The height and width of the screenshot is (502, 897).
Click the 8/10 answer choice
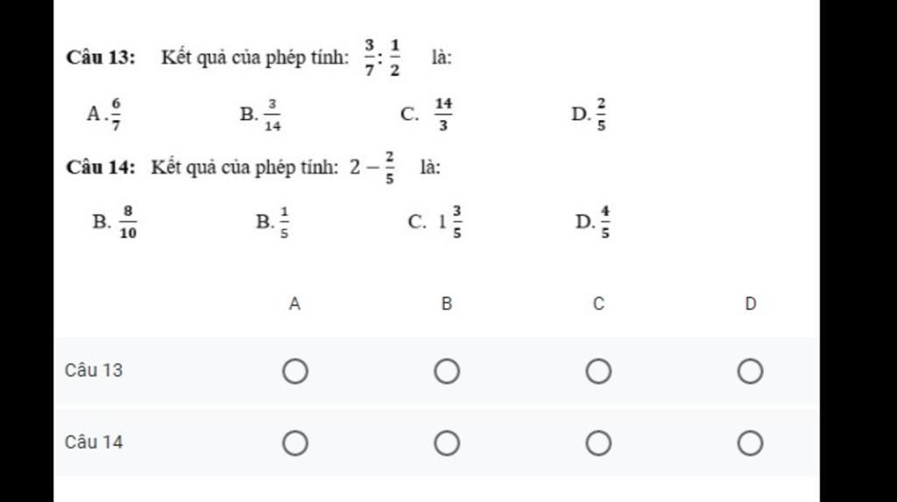(128, 222)
